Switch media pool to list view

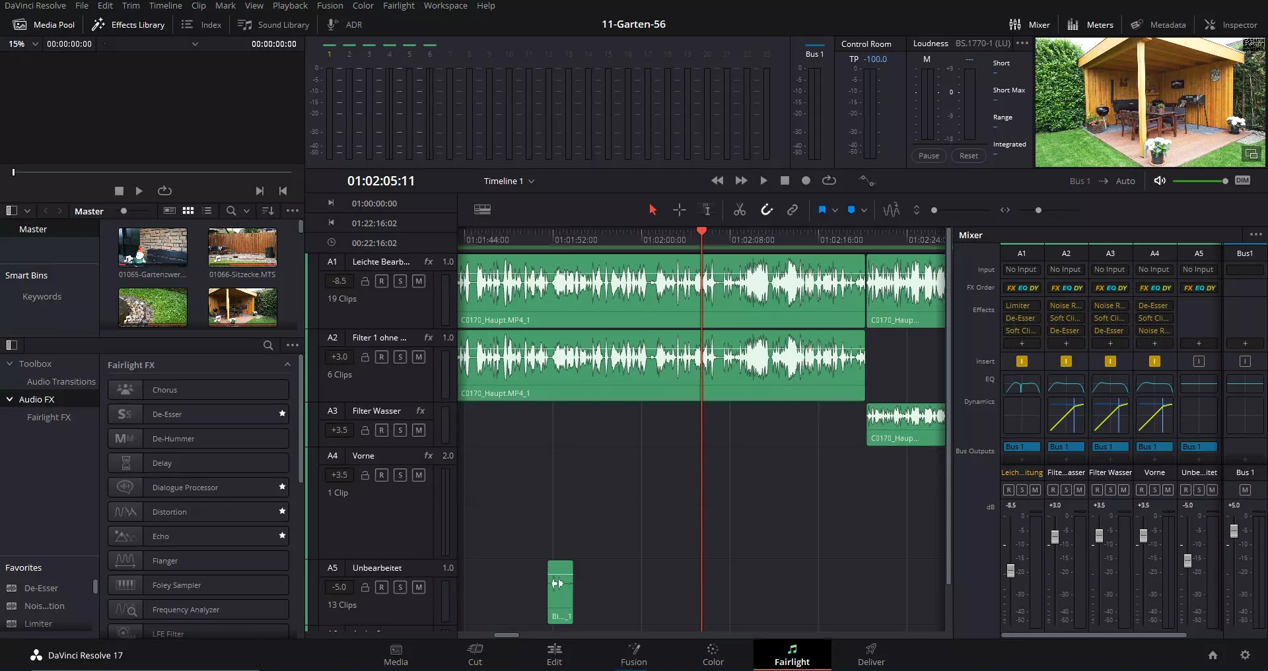coord(207,211)
